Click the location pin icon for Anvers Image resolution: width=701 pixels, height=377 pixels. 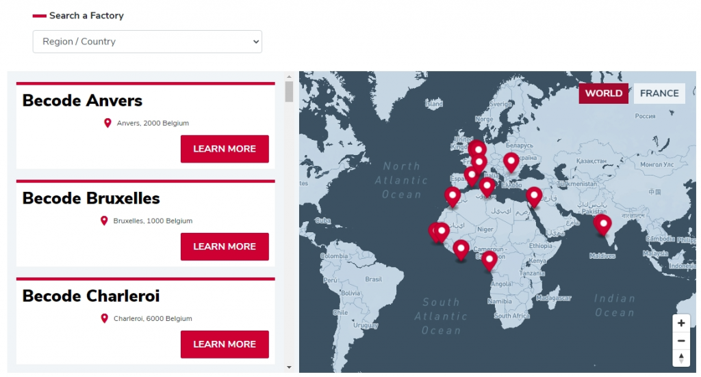click(x=107, y=123)
